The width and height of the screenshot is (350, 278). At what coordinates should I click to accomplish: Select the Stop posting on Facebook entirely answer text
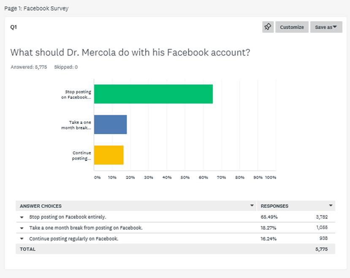tap(68, 217)
